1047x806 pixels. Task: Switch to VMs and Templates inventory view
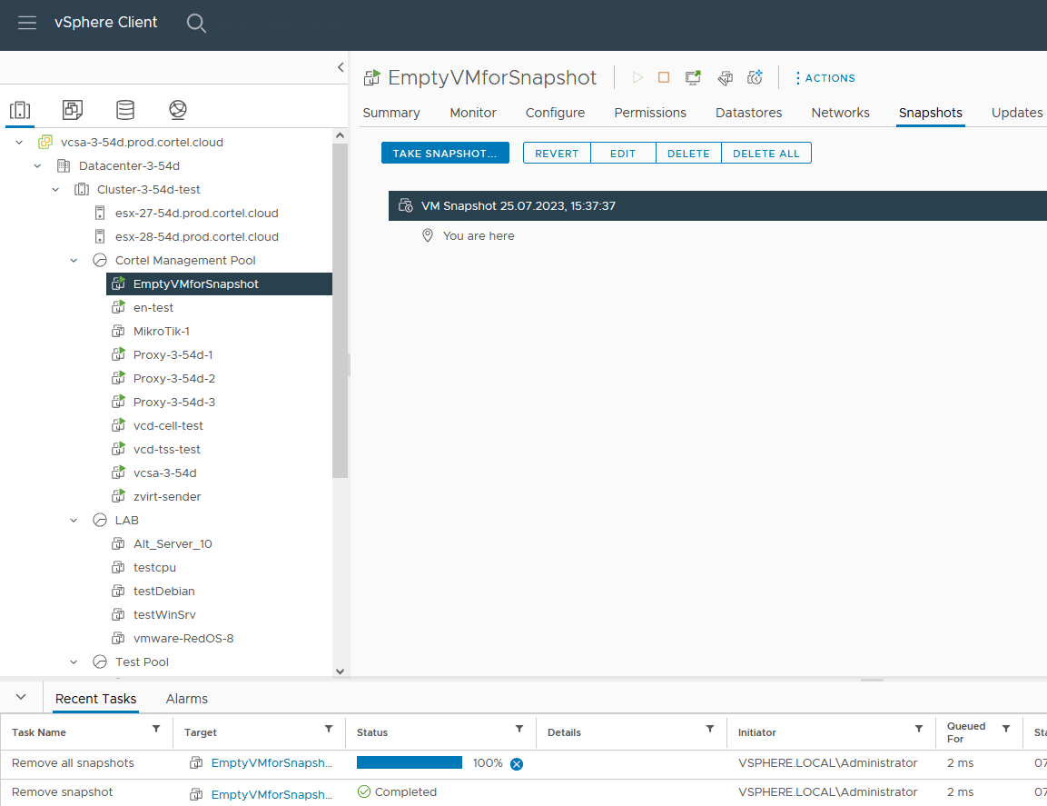[73, 110]
